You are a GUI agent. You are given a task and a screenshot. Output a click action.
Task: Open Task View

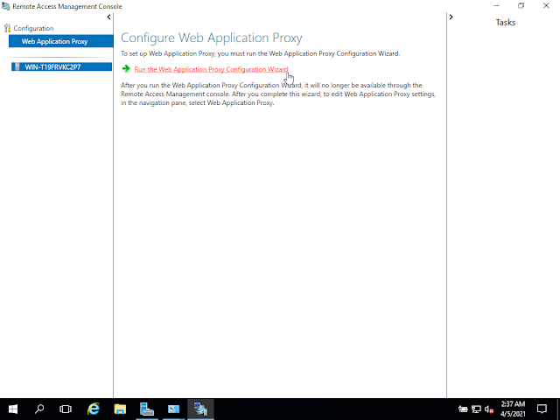coord(66,409)
